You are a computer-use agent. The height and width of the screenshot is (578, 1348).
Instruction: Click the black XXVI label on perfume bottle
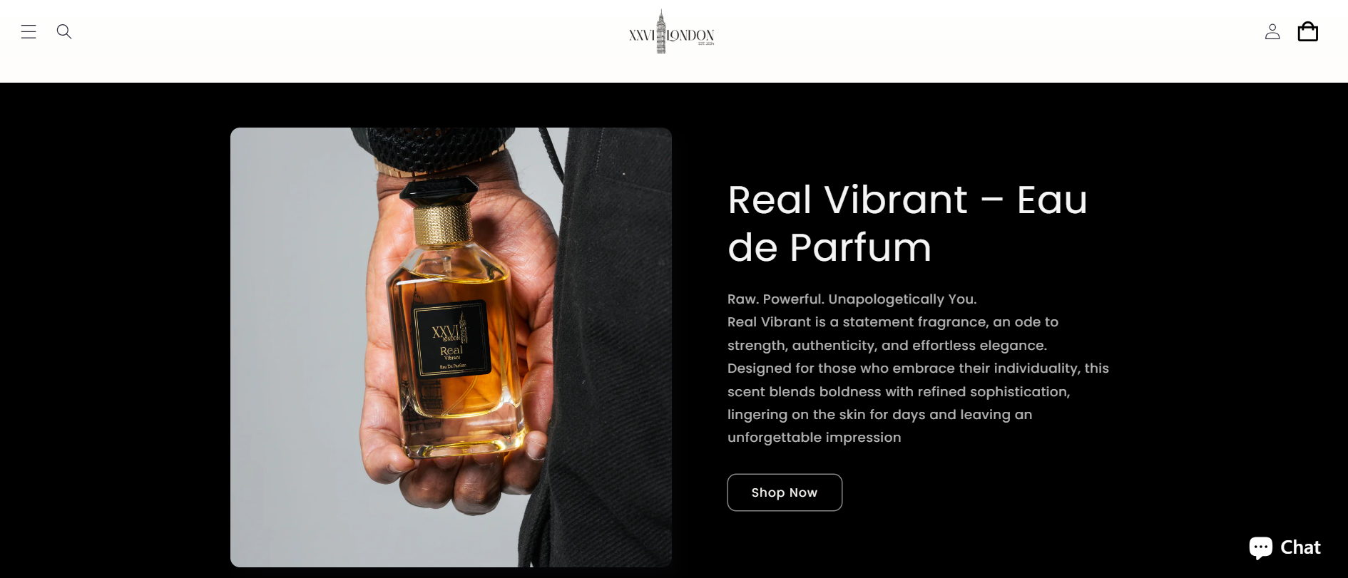[x=452, y=339]
